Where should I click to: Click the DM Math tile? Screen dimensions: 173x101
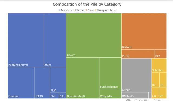(135, 95)
